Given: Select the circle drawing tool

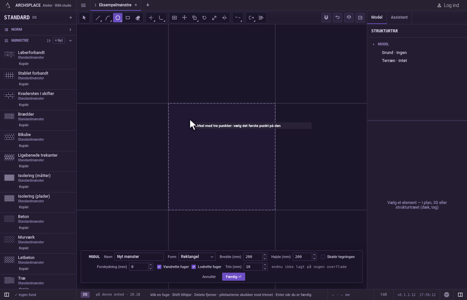Looking at the screenshot, I should tap(118, 18).
